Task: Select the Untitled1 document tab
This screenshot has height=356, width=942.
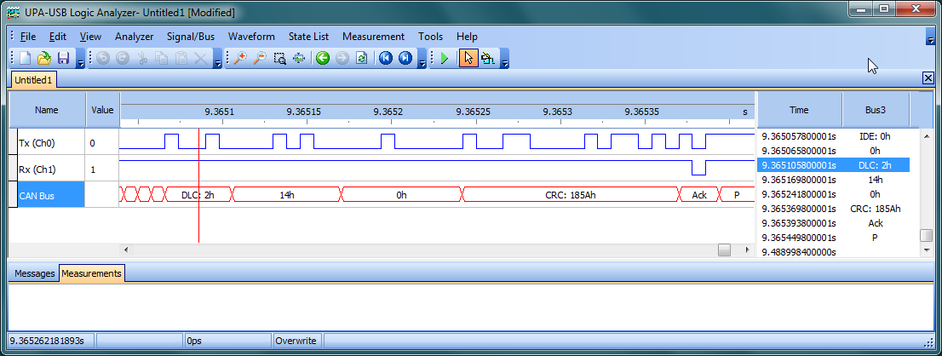Action: coord(34,79)
